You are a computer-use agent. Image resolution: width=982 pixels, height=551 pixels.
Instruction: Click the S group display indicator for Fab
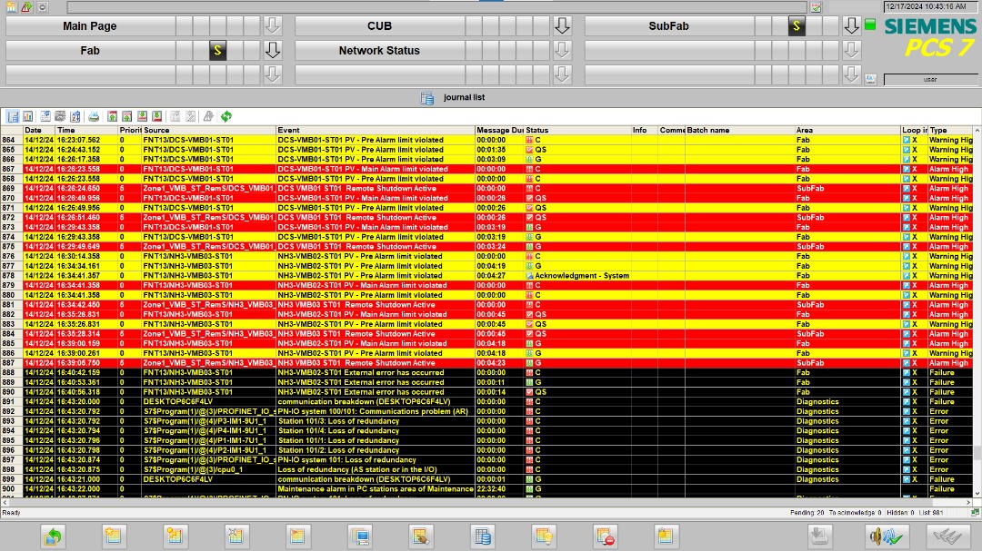[217, 51]
